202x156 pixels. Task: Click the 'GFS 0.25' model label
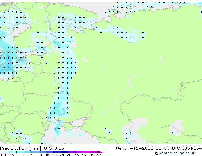click(x=54, y=148)
